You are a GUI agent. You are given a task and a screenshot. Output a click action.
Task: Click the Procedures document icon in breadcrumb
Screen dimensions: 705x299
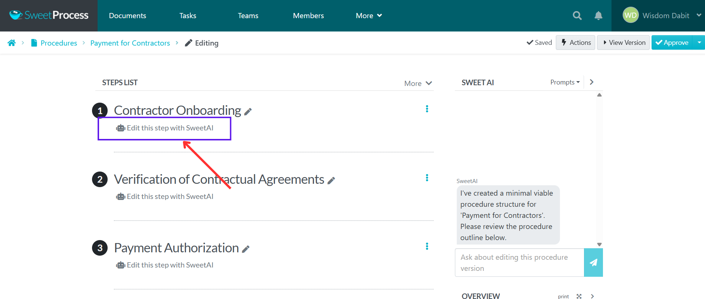coord(34,43)
